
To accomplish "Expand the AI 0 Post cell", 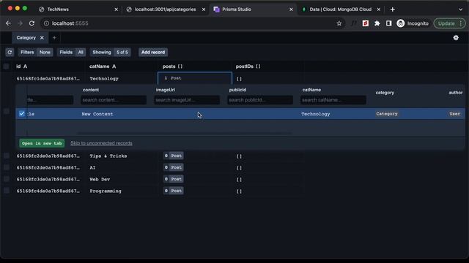I will point(174,167).
